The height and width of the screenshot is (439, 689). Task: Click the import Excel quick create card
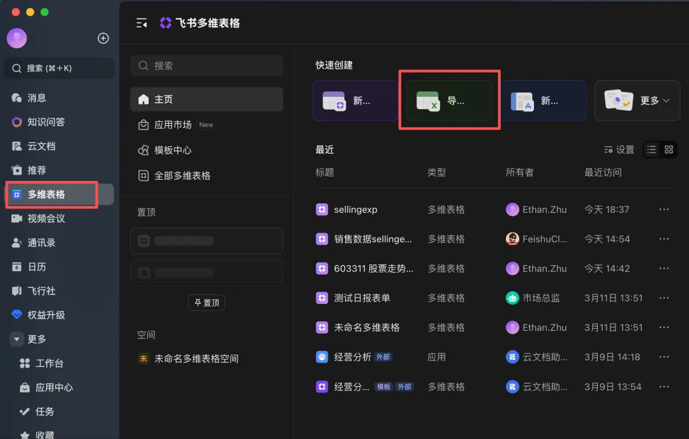[449, 101]
